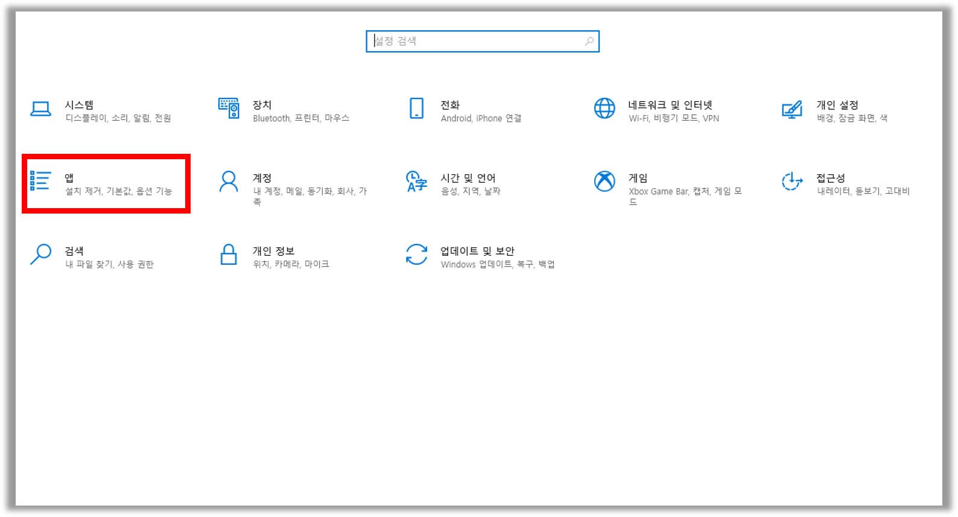Screen dimensions: 958x517
Task: Open 접근성 title
Action: (831, 178)
